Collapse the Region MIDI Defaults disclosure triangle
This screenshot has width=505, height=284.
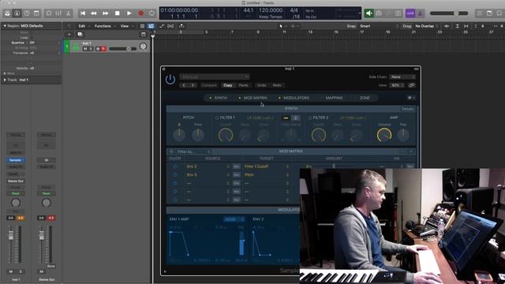[x=5, y=26]
